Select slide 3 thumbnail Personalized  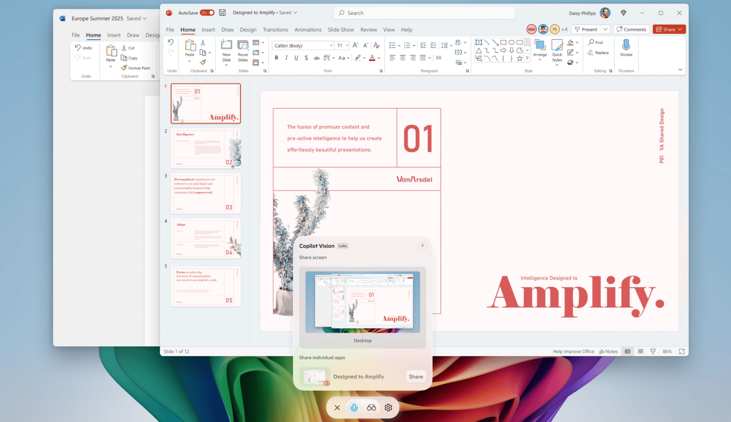(206, 193)
